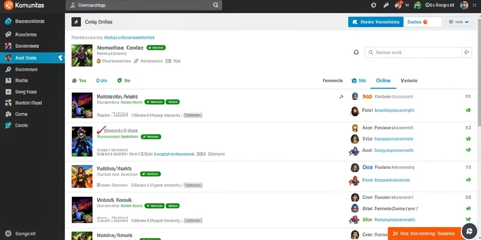Click the orange Komunitas logo icon
Screen dimensions: 481x240
click(x=8, y=5)
